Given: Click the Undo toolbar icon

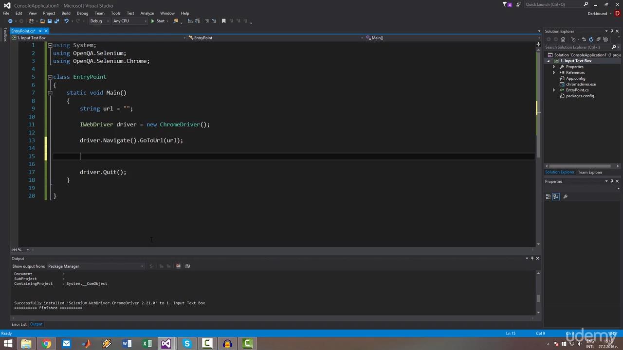Looking at the screenshot, I should 66,21.
